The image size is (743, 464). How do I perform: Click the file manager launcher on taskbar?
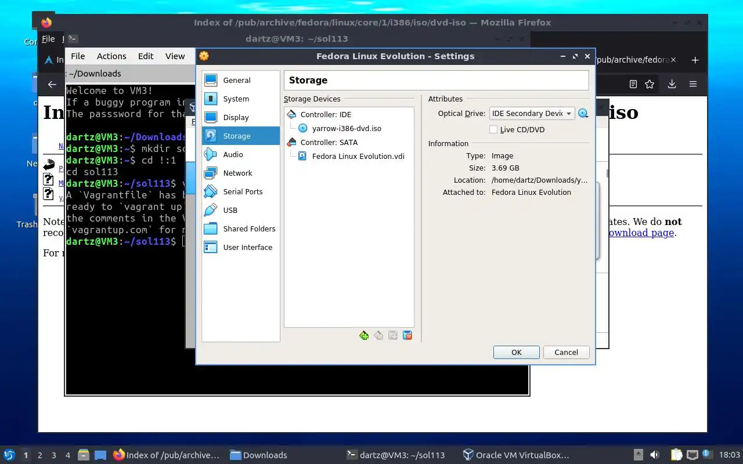pos(84,455)
